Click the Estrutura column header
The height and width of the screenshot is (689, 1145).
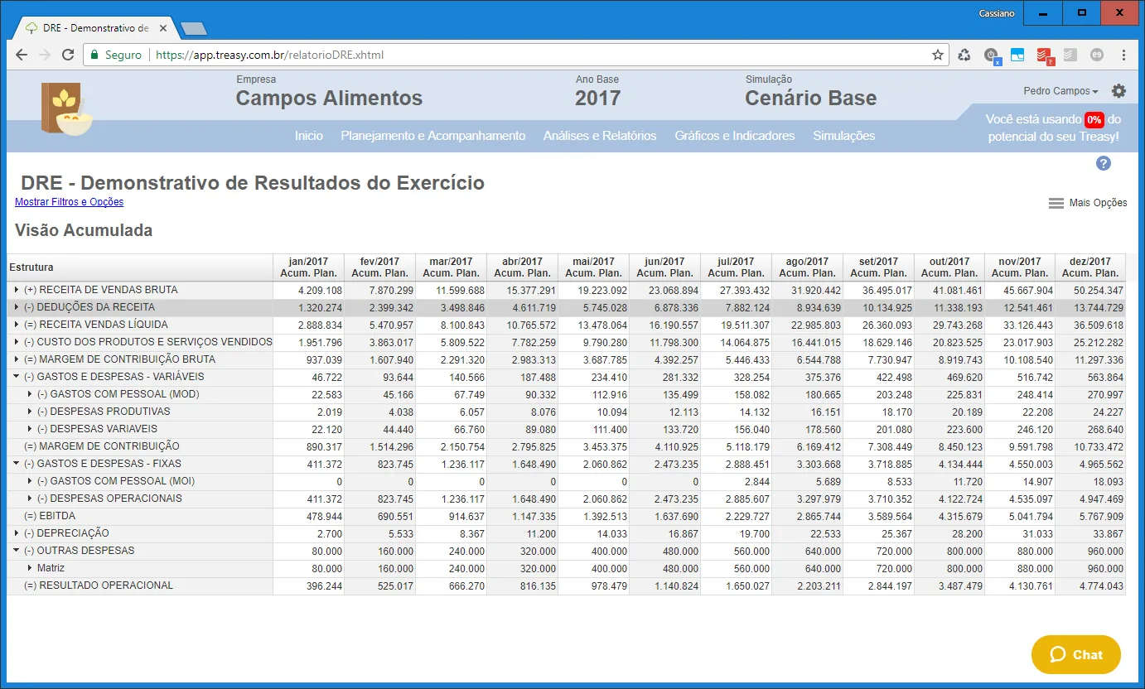(140, 267)
